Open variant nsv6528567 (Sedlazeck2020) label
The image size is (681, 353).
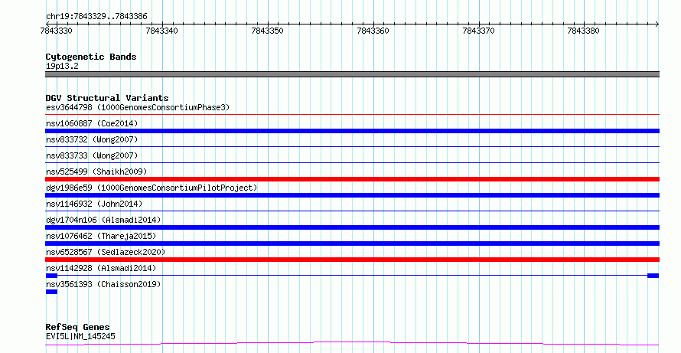[x=106, y=252]
